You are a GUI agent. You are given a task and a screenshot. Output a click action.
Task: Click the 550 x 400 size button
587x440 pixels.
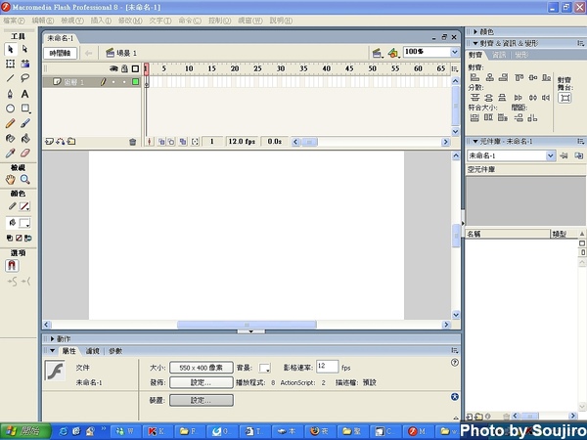pos(202,367)
